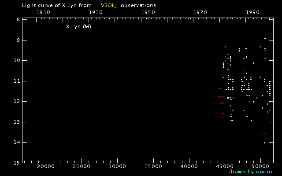Screen dimensions: 282x176
Task: Click magnitude 15 label on left axis
Action: [x=16, y=163]
